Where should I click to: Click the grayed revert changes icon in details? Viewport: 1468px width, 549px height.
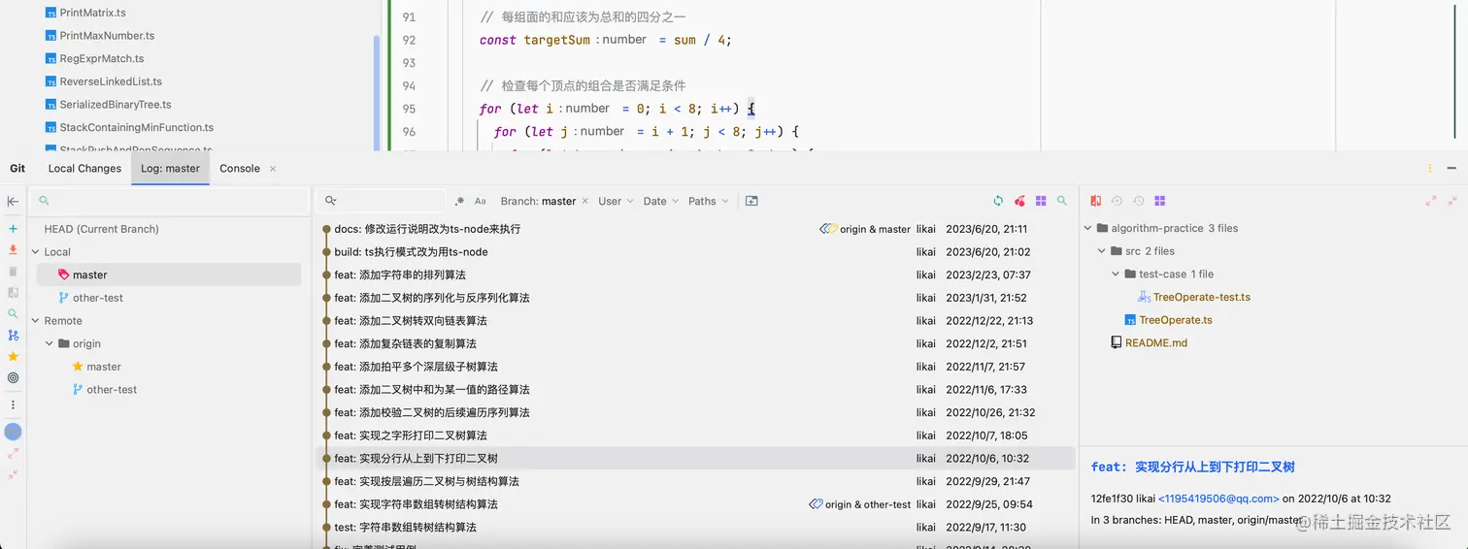(1117, 201)
